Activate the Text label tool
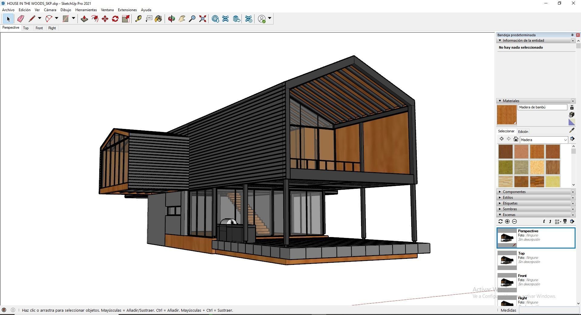 point(149,19)
